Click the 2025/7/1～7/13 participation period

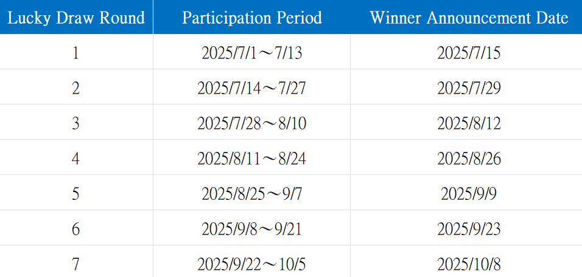251,53
